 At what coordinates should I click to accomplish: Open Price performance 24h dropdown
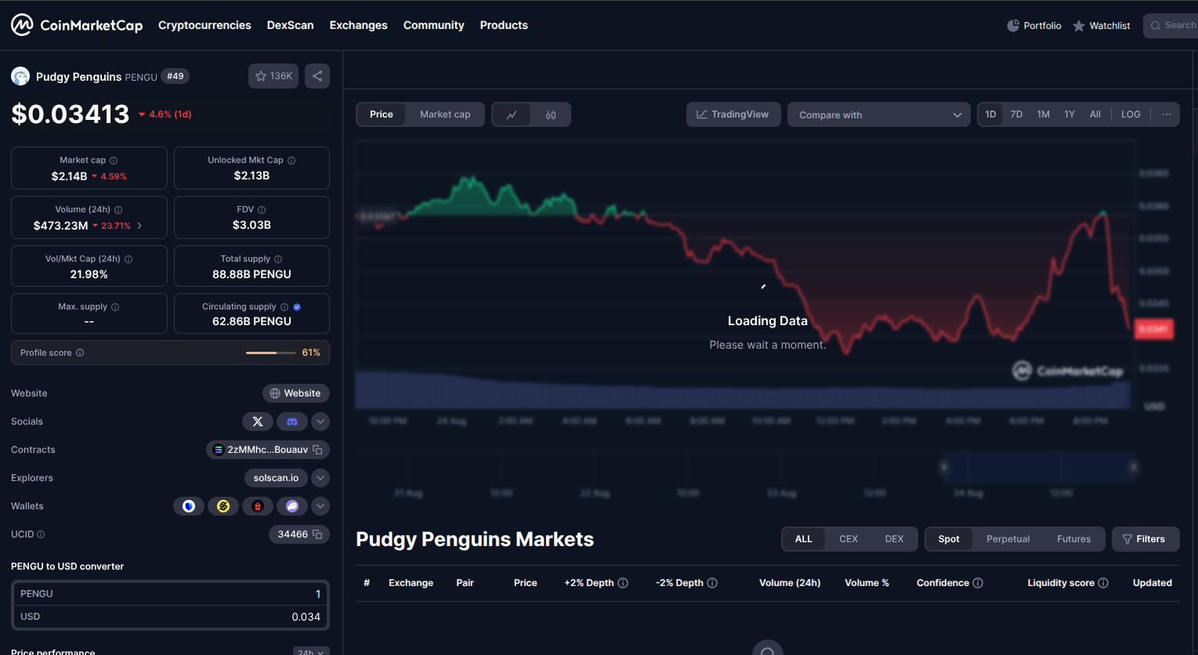click(x=311, y=652)
